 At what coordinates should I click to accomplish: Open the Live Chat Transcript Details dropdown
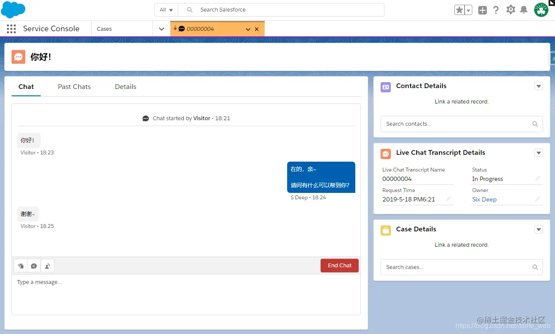coord(539,153)
